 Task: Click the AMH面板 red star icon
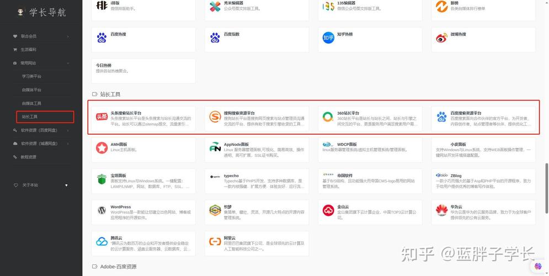click(x=102, y=148)
